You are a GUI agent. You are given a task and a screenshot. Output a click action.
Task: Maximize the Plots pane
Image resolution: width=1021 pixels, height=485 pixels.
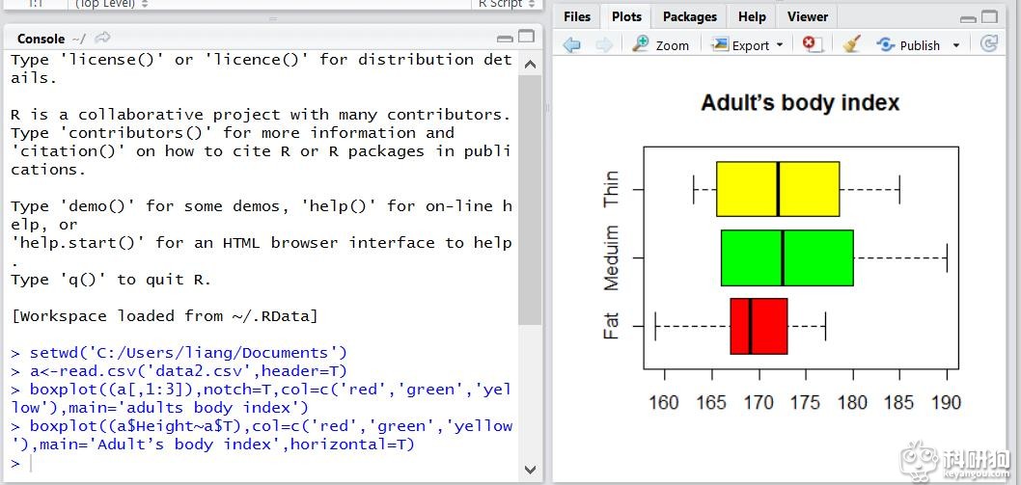(x=990, y=17)
